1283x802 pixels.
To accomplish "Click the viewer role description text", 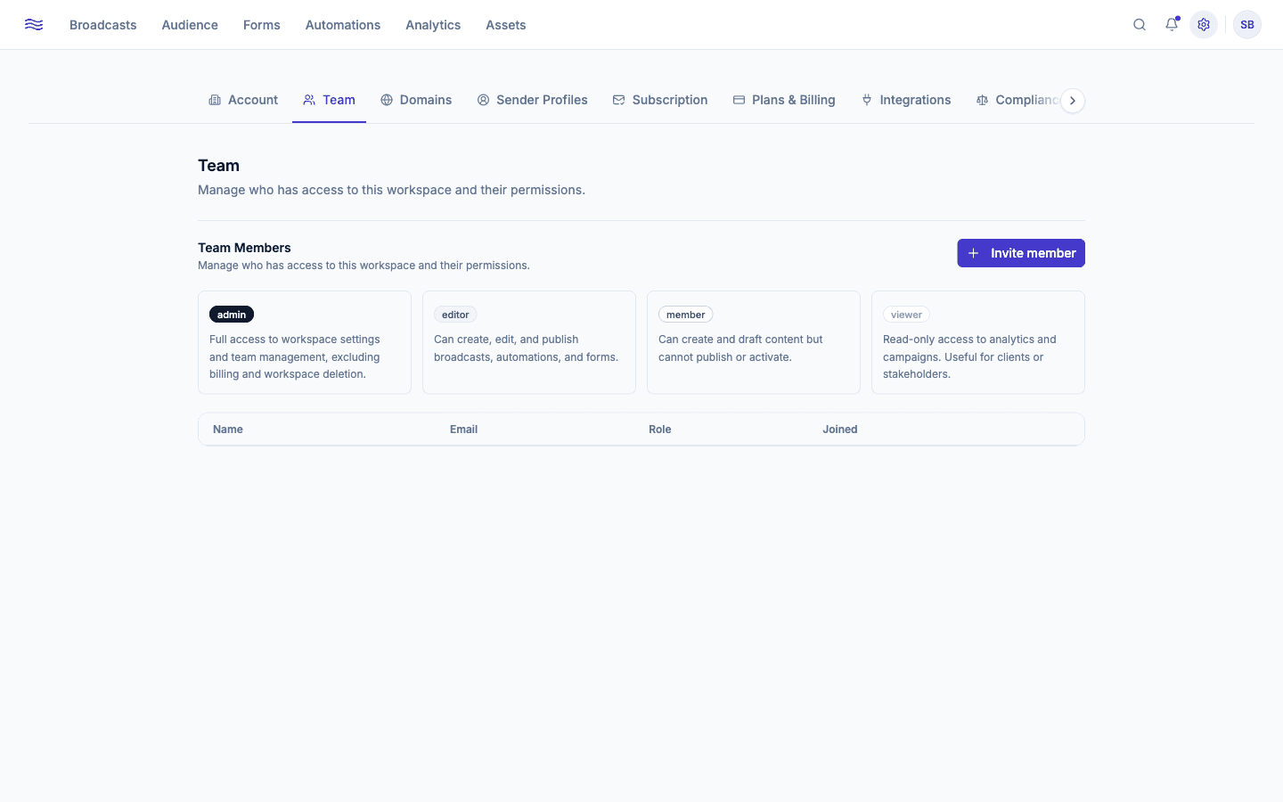I will (969, 356).
